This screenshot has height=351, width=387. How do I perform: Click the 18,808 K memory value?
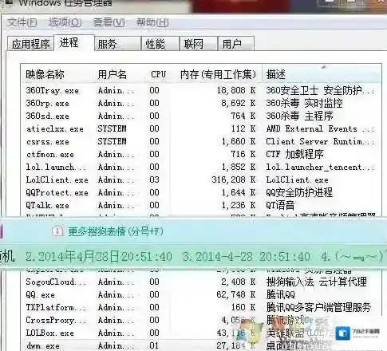pos(236,90)
